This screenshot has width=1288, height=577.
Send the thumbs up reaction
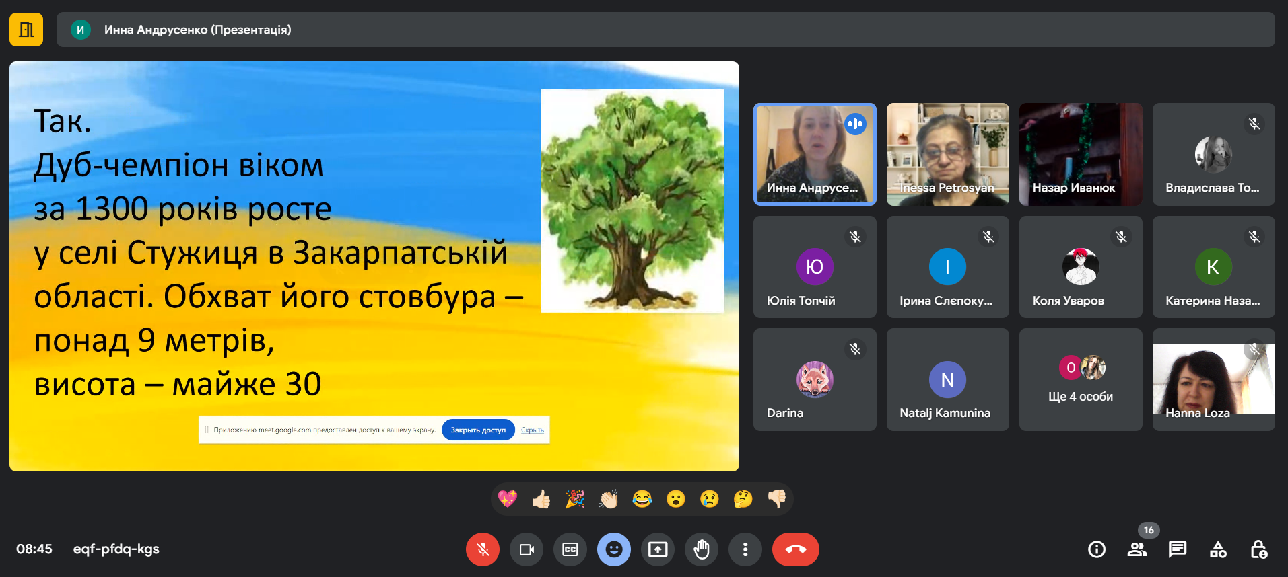tap(541, 499)
